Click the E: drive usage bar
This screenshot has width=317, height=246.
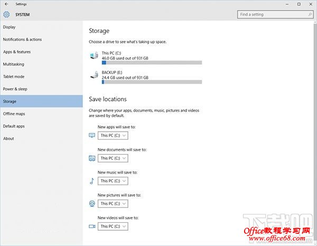pyautogui.click(x=152, y=82)
